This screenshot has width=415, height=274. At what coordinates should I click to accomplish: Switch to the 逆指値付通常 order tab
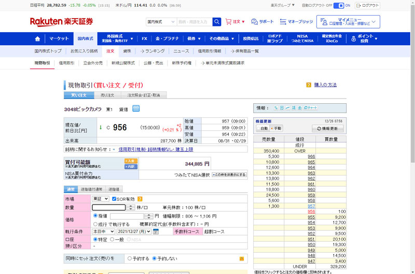pos(91,189)
